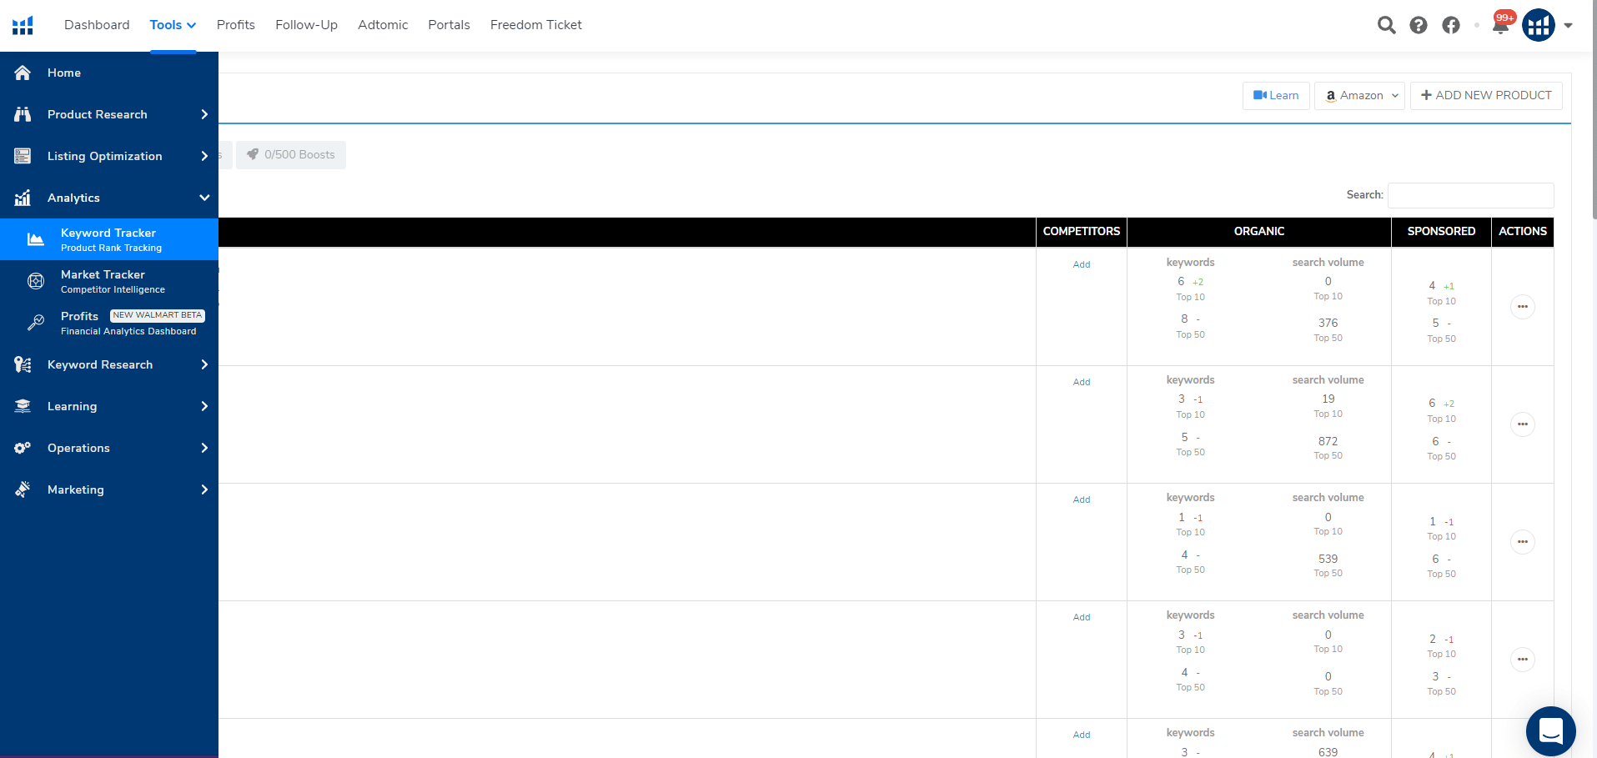Open actions menu for third product row
Viewport: 1597px width, 758px height.
click(x=1523, y=542)
